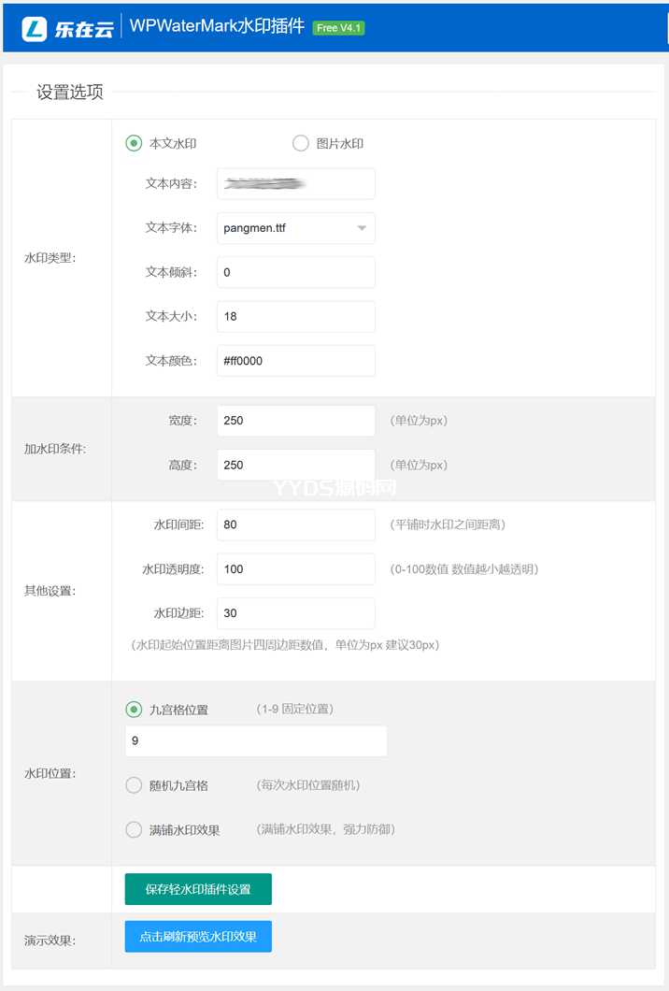Click the 水印边距 field showing 30
This screenshot has height=991, width=669.
295,613
